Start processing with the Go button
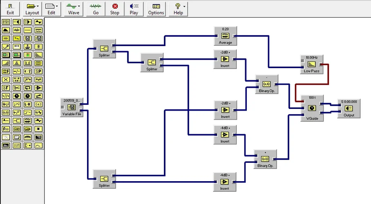 click(x=96, y=9)
